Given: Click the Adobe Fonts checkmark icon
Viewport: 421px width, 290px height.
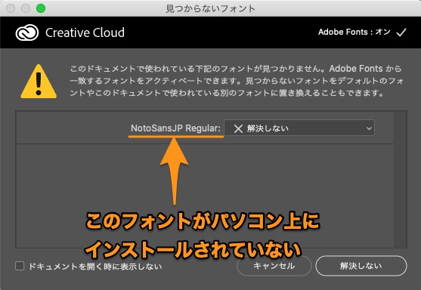Looking at the screenshot, I should (x=401, y=32).
